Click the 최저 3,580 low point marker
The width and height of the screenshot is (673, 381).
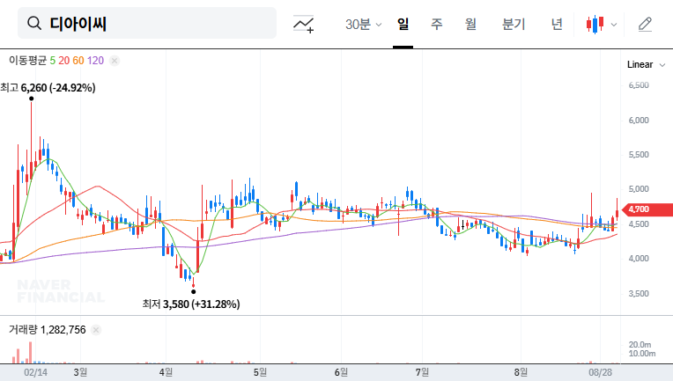(193, 291)
